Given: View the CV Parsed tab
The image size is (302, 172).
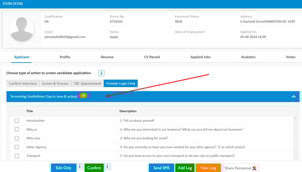Looking at the screenshot, I should (x=152, y=57).
